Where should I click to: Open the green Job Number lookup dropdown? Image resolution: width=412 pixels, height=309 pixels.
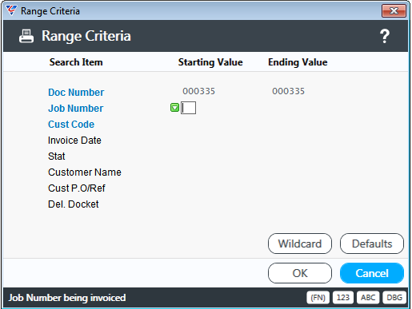tap(174, 108)
